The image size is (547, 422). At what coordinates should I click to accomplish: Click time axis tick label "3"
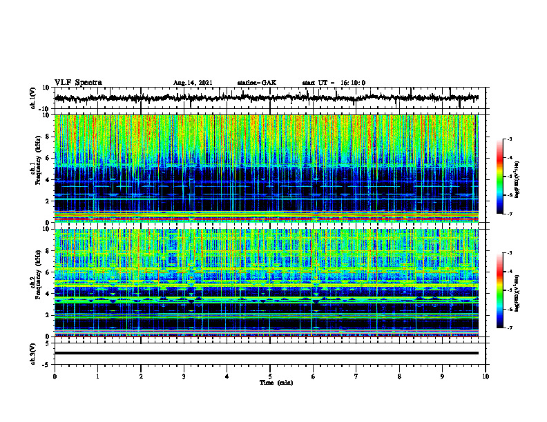184,376
